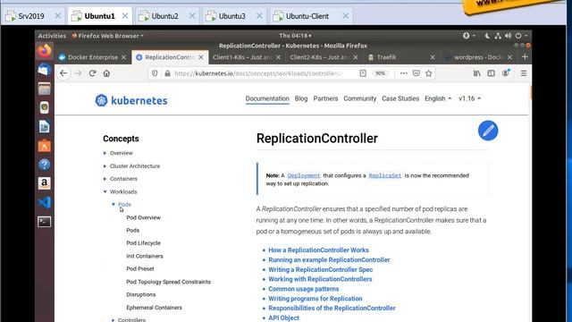Collapse the Workloads section
The image size is (572, 322).
click(105, 191)
